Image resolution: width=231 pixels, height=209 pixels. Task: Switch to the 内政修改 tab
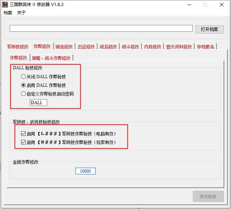152,47
